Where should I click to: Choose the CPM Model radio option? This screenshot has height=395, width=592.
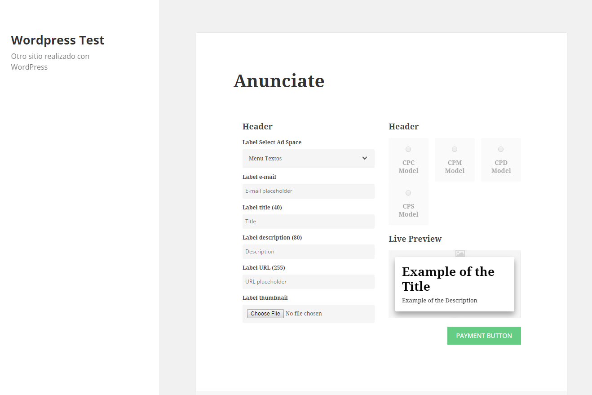(x=455, y=149)
